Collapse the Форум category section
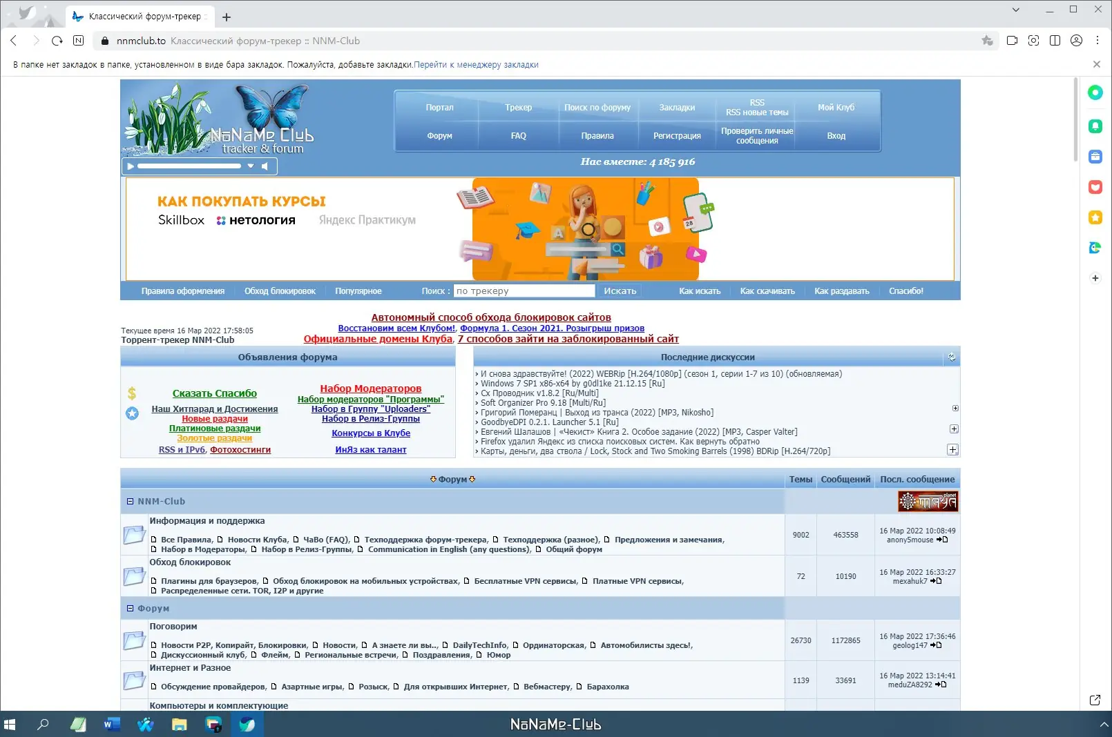This screenshot has height=737, width=1112. 130,609
